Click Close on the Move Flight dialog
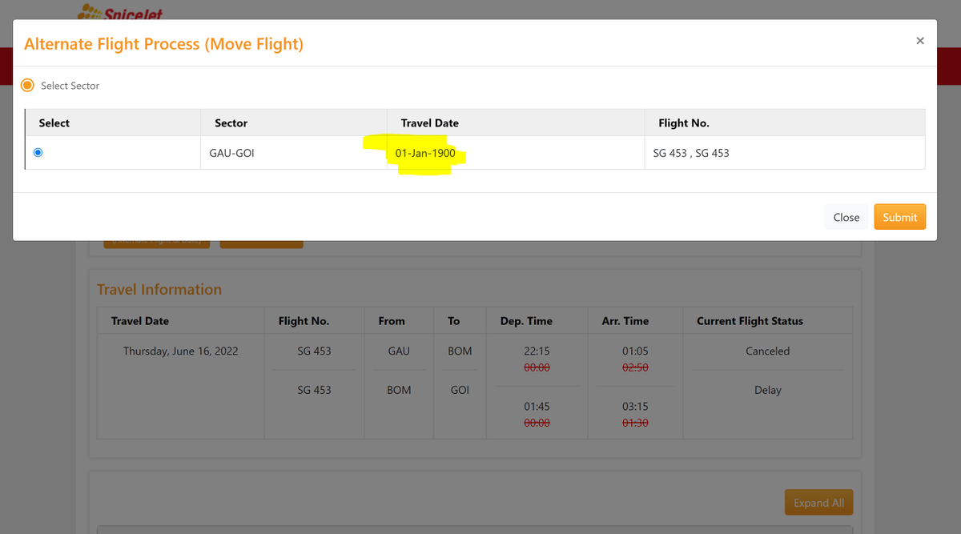Viewport: 961px width, 534px height. (846, 216)
